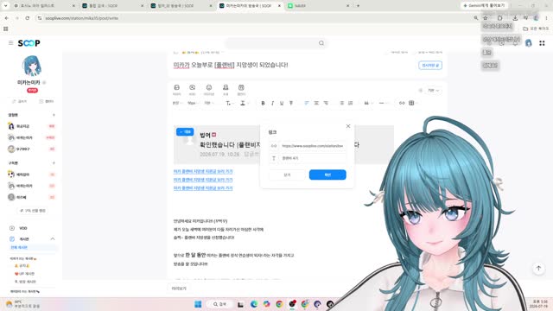This screenshot has width=553, height=311.
Task: Click the search magnifier in SOOP search bar
Action: point(321,43)
